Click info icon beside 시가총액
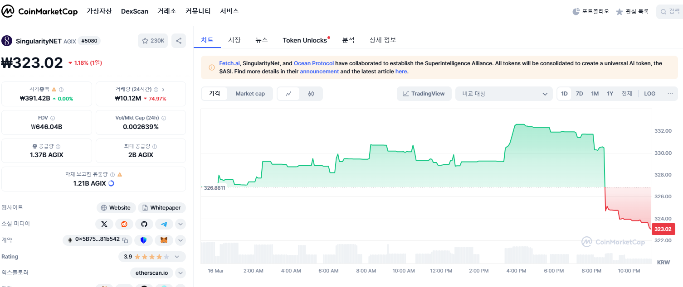The height and width of the screenshot is (287, 683). 61,90
